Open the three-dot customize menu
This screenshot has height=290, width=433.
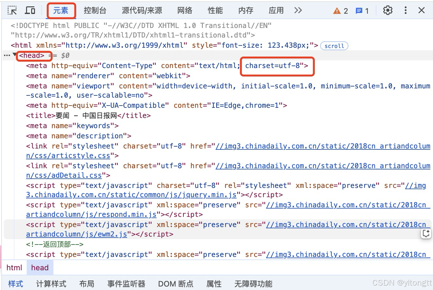pyautogui.click(x=405, y=10)
